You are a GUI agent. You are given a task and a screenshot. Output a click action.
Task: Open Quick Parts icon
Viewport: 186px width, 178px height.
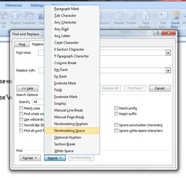pos(175,15)
